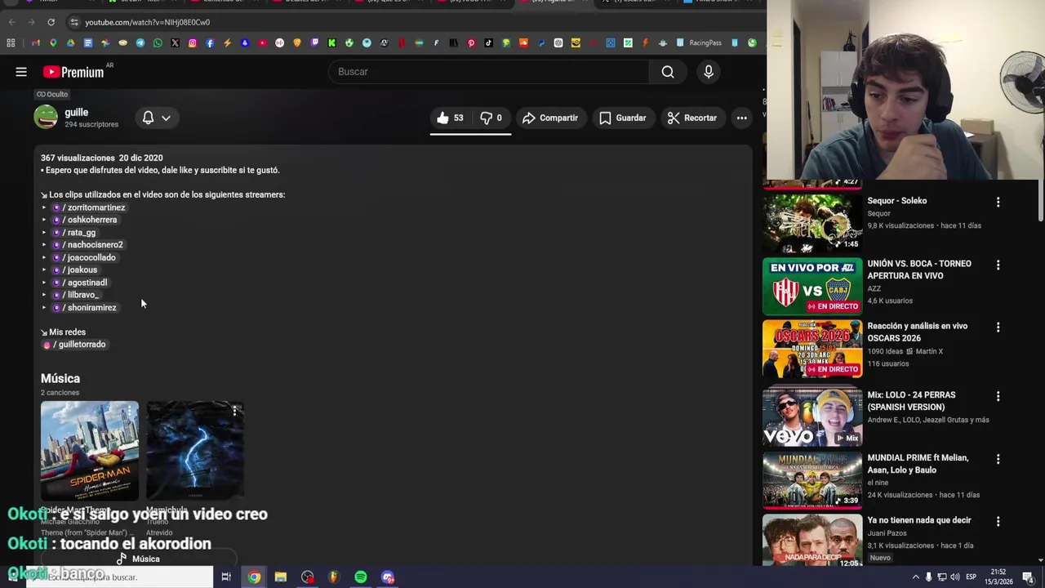Open MUNDIAL PRIME ft Melian video
Viewport: 1045px width, 588px height.
[x=812, y=479]
